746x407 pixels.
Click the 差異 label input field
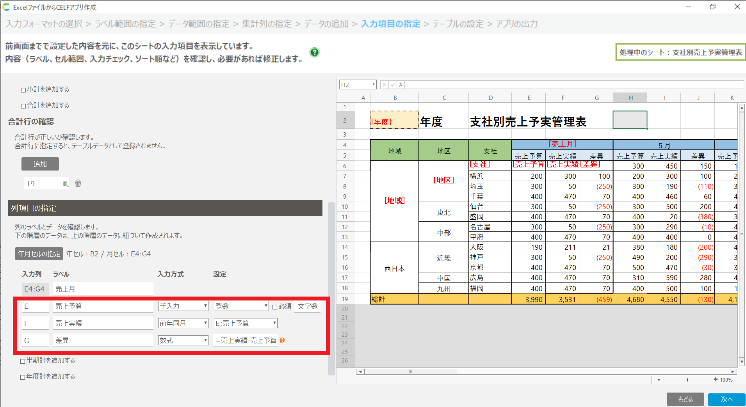click(103, 340)
